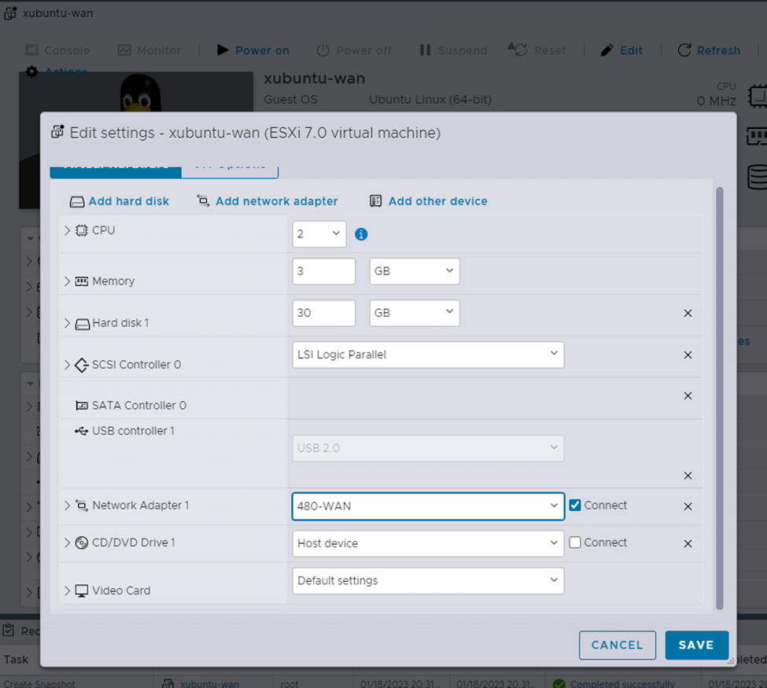Click the Edit settings dialog title icon
This screenshot has height=688, width=767.
tap(57, 132)
